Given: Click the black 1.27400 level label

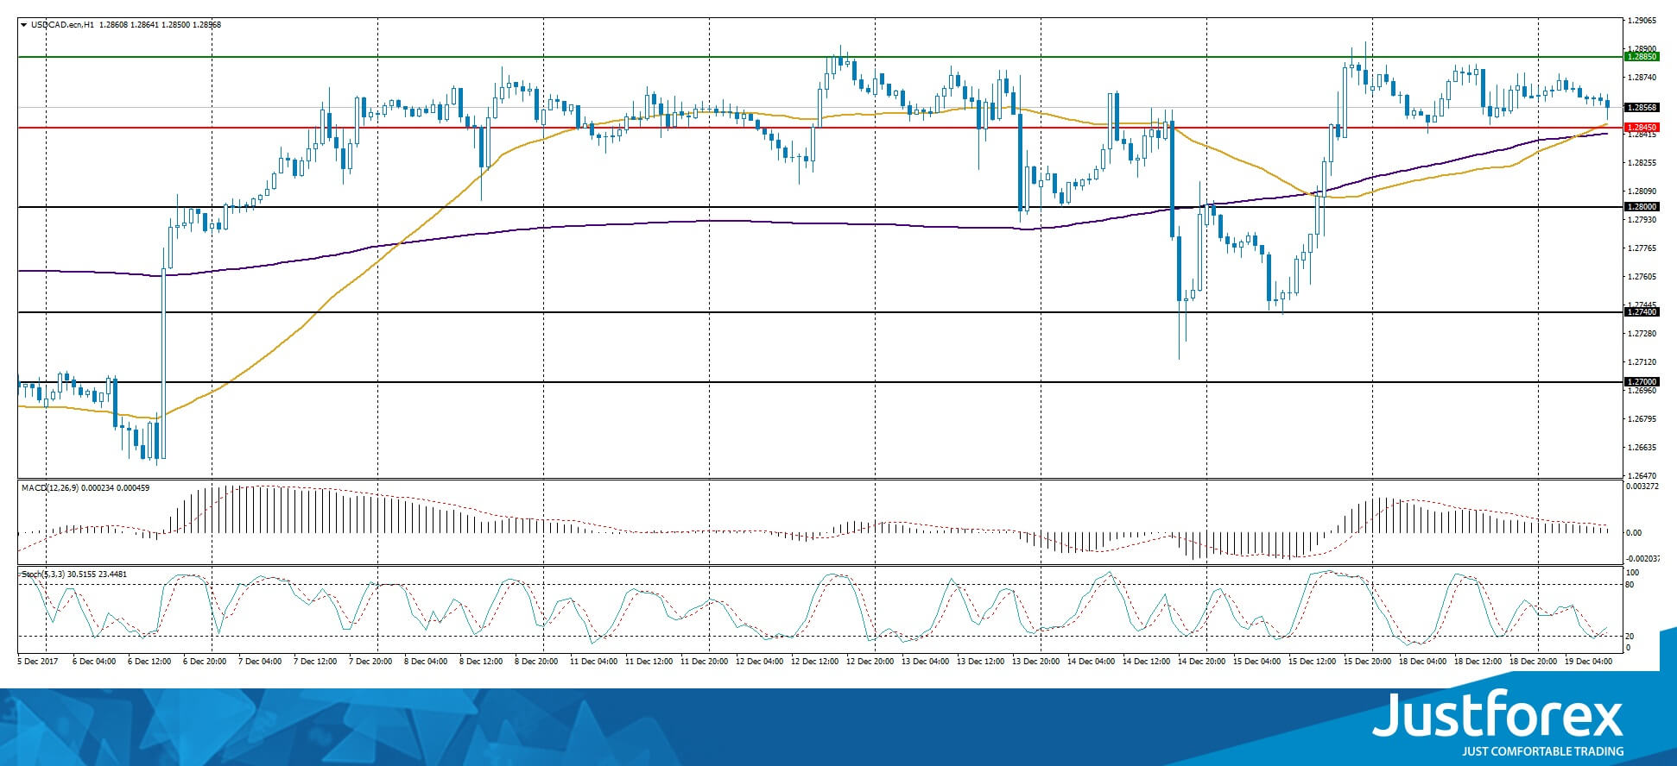Looking at the screenshot, I should 1642,312.
